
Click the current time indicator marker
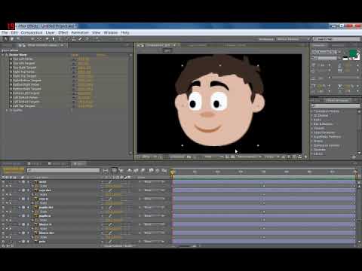(x=173, y=172)
